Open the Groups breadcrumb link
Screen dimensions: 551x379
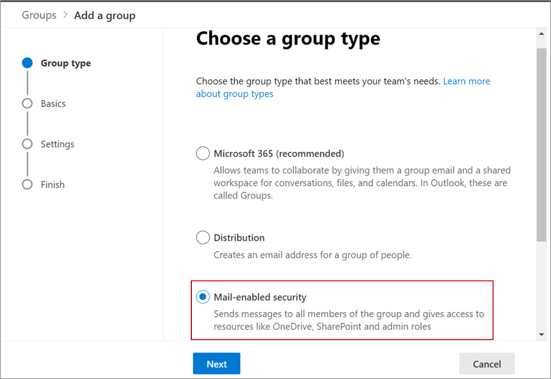click(39, 15)
